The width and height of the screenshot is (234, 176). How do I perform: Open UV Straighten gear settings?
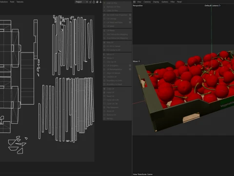130,66
